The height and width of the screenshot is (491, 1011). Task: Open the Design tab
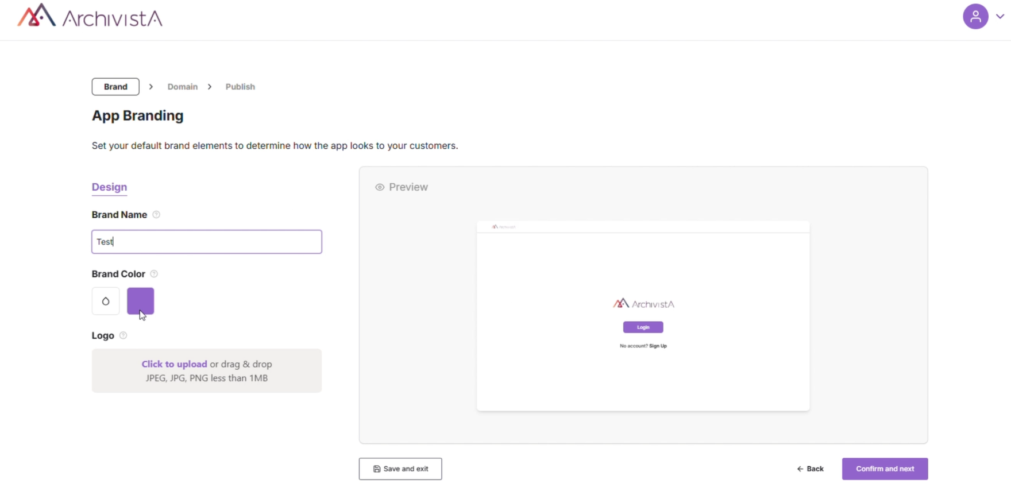click(x=109, y=187)
